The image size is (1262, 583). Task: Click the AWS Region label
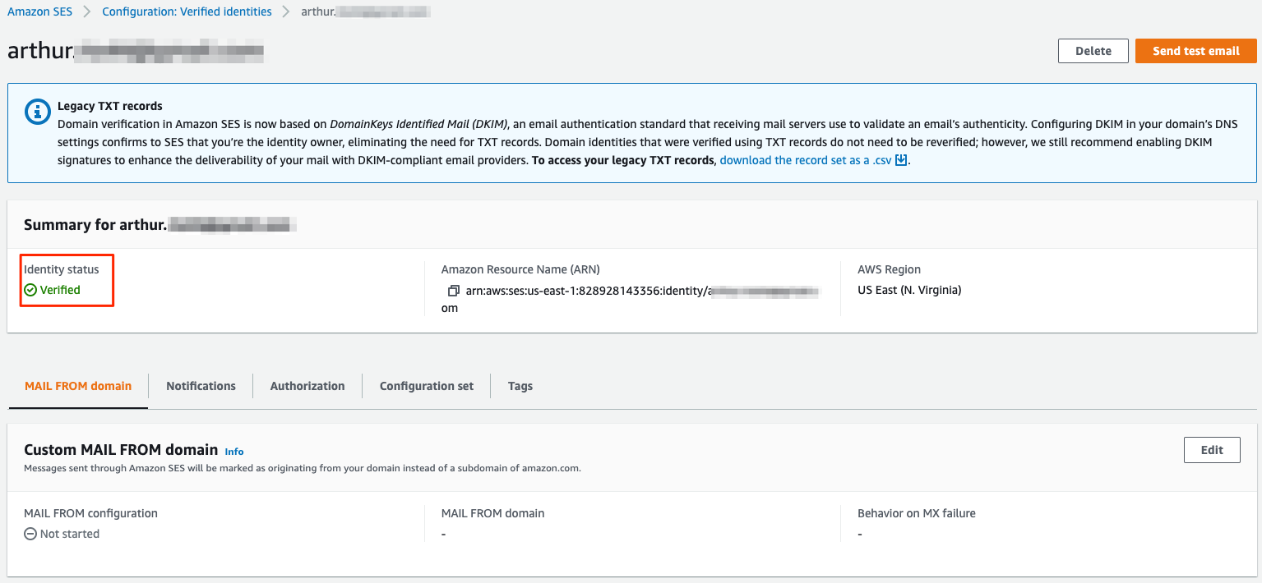coord(889,269)
